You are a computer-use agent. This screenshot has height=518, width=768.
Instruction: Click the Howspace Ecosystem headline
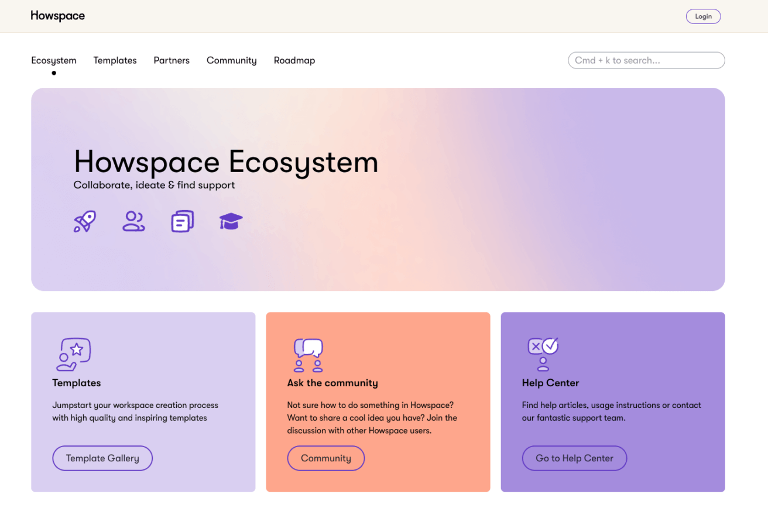(226, 161)
